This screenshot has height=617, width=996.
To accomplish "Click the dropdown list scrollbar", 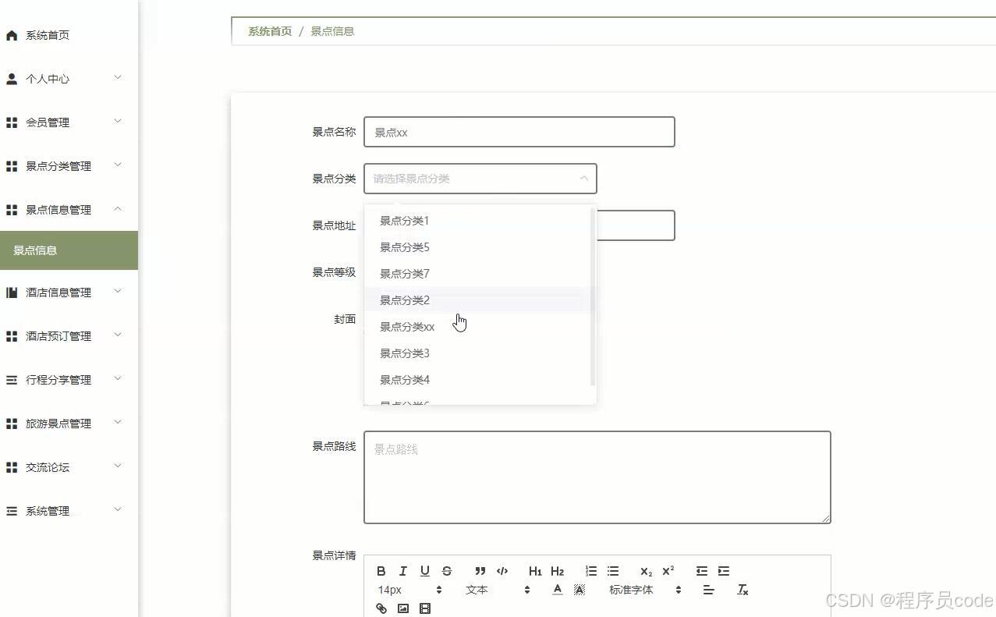I will click(x=593, y=296).
